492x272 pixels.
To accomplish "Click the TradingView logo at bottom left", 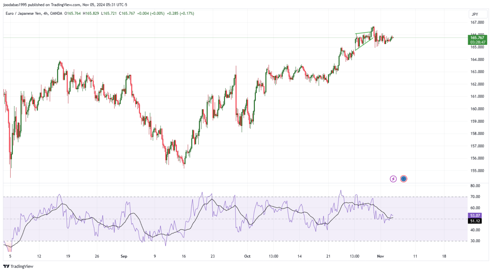I will (18, 266).
